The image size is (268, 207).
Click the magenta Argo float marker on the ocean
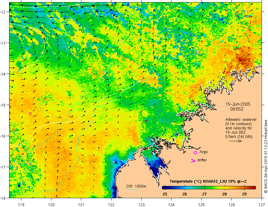coord(30,114)
